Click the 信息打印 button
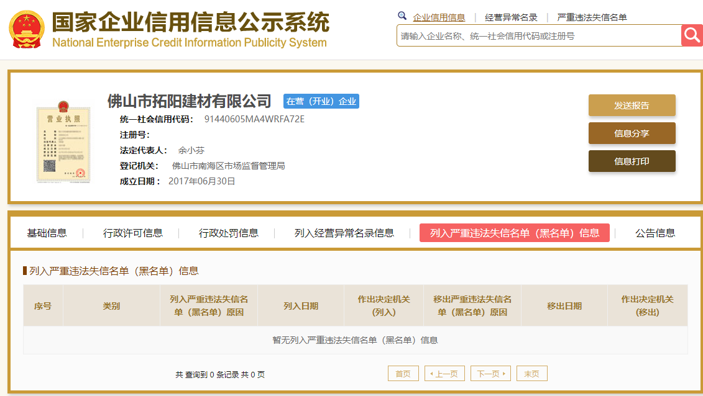Image resolution: width=703 pixels, height=396 pixels. coord(632,161)
